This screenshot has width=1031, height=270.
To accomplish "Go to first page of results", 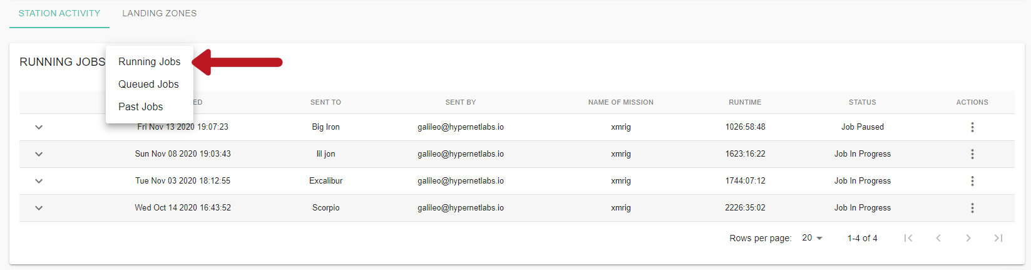I will (x=908, y=238).
